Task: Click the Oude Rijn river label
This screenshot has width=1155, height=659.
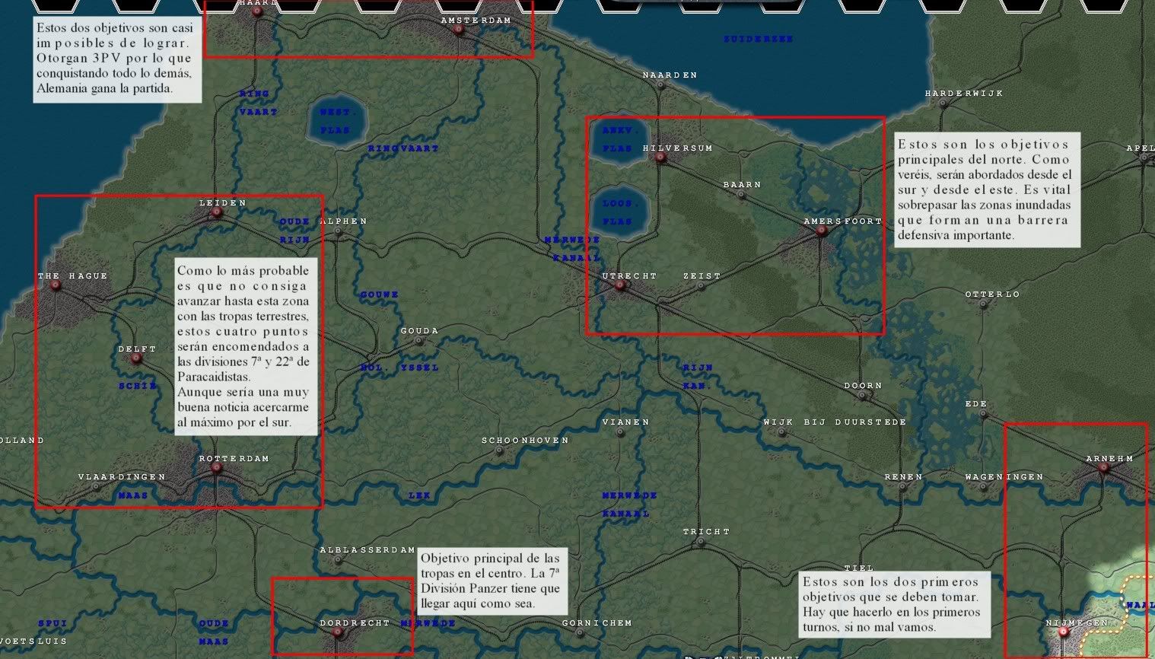Action: 295,231
